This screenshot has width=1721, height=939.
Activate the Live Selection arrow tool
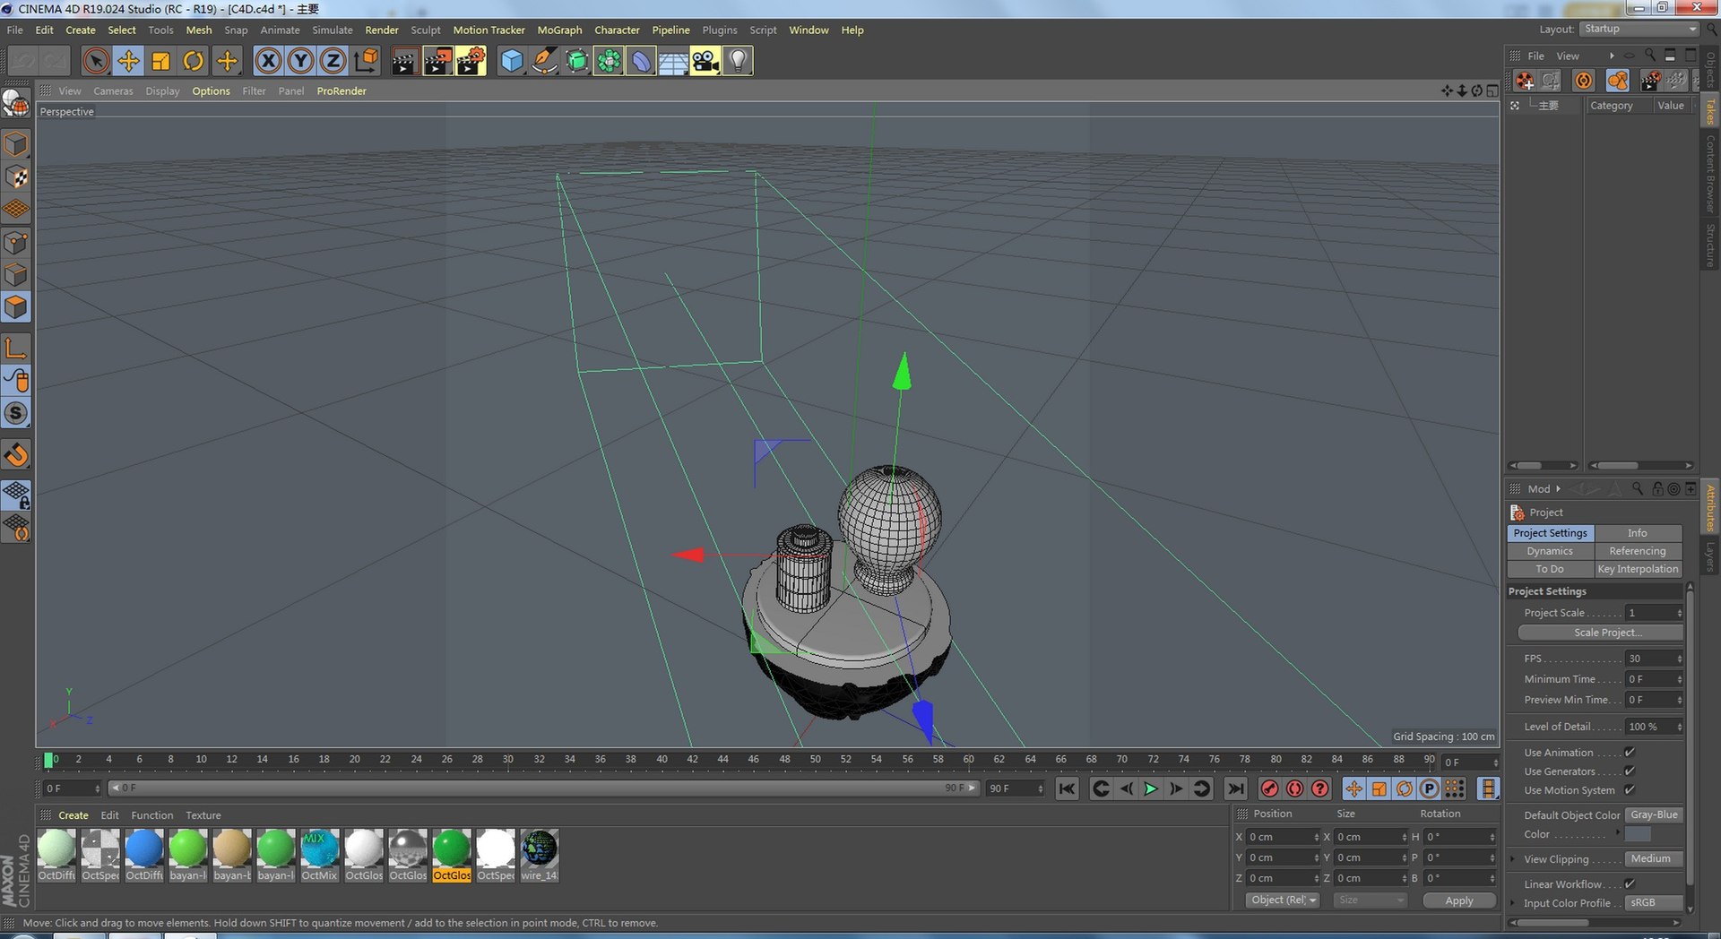coord(96,61)
